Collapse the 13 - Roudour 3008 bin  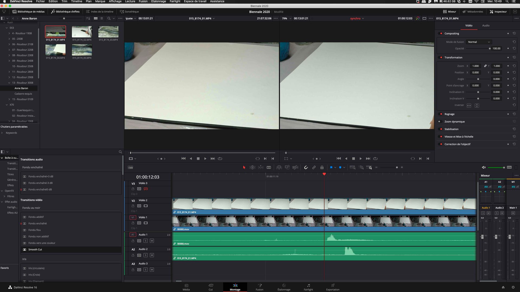[x=9, y=83]
